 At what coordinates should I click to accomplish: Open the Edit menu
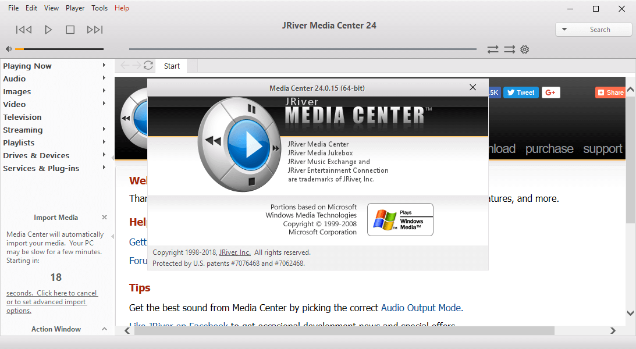(x=31, y=8)
